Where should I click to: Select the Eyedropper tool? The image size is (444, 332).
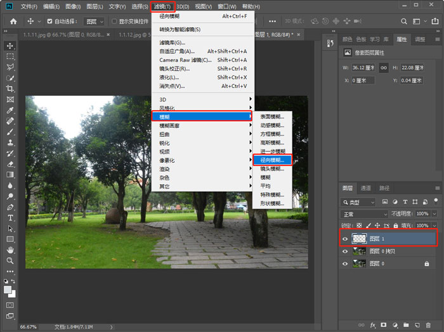point(10,110)
